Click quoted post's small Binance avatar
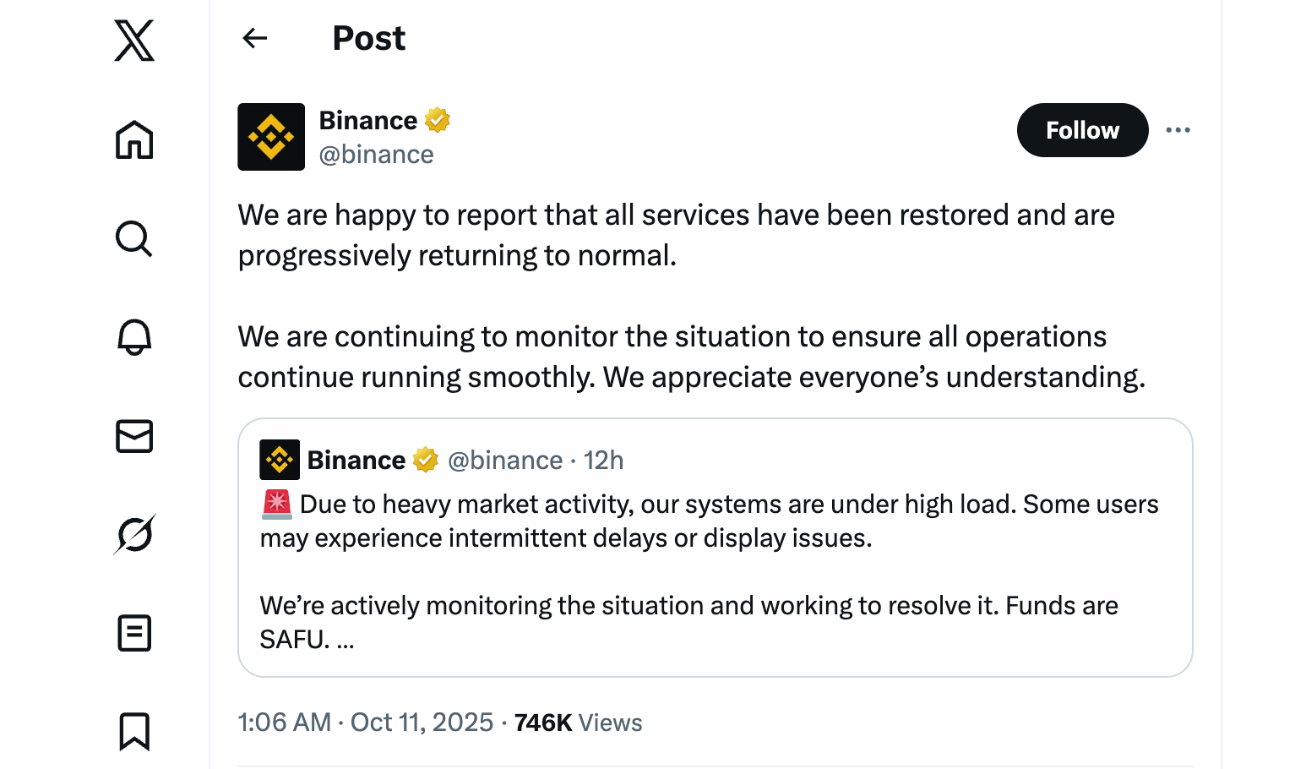Screen dimensions: 1306x769 280,460
